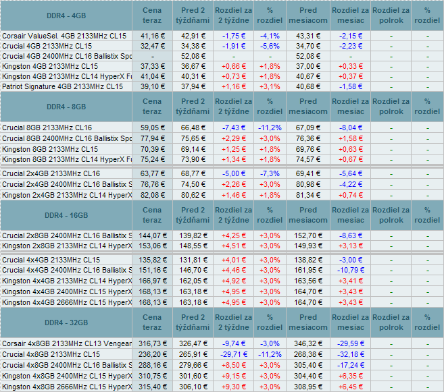Select the "Crucial 2x4GB 2400MHz CL16 Ballistix" product name
Screen dimensions: 444x392
pyautogui.click(x=67, y=184)
